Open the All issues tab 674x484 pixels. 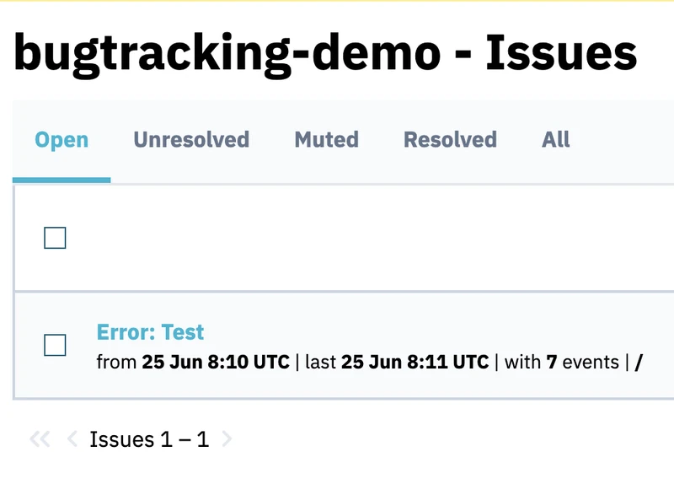tap(555, 140)
